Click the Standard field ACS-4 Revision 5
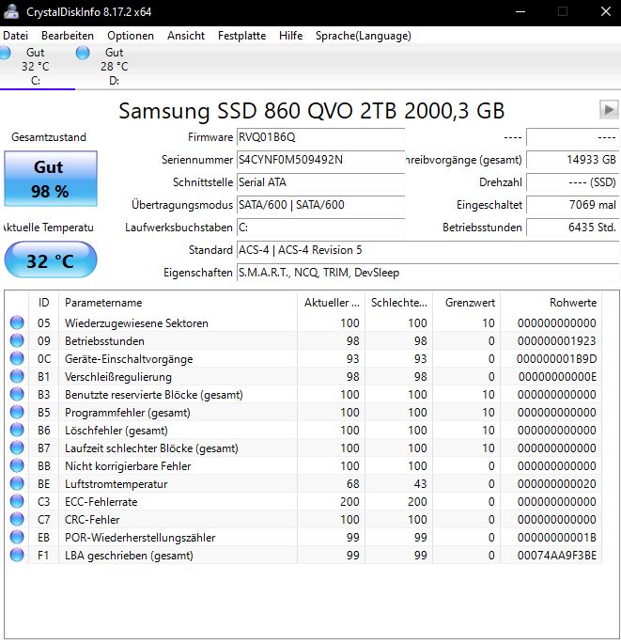This screenshot has width=621, height=644. pos(427,250)
